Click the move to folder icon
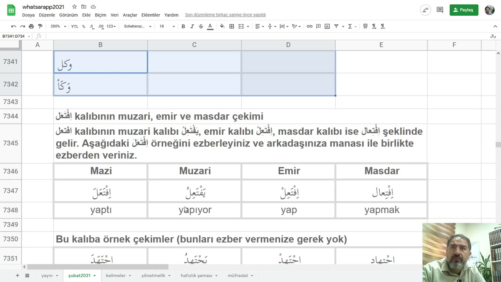This screenshot has width=501, height=282. click(x=84, y=7)
